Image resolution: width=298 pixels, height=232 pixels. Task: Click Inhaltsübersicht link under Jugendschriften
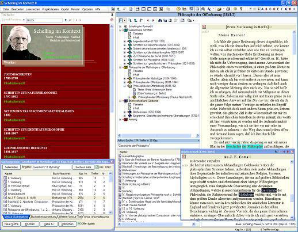pos(14,83)
